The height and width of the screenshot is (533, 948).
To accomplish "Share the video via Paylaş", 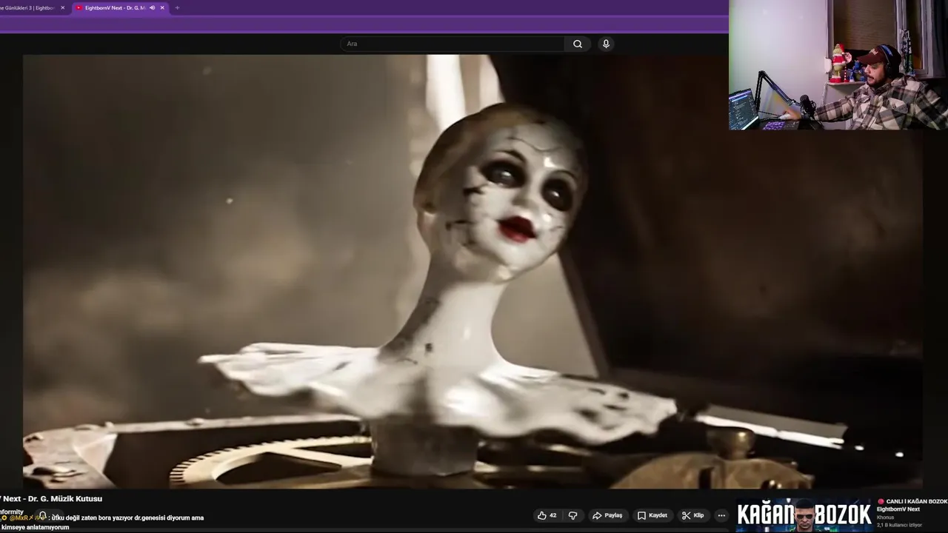I will pos(607,515).
